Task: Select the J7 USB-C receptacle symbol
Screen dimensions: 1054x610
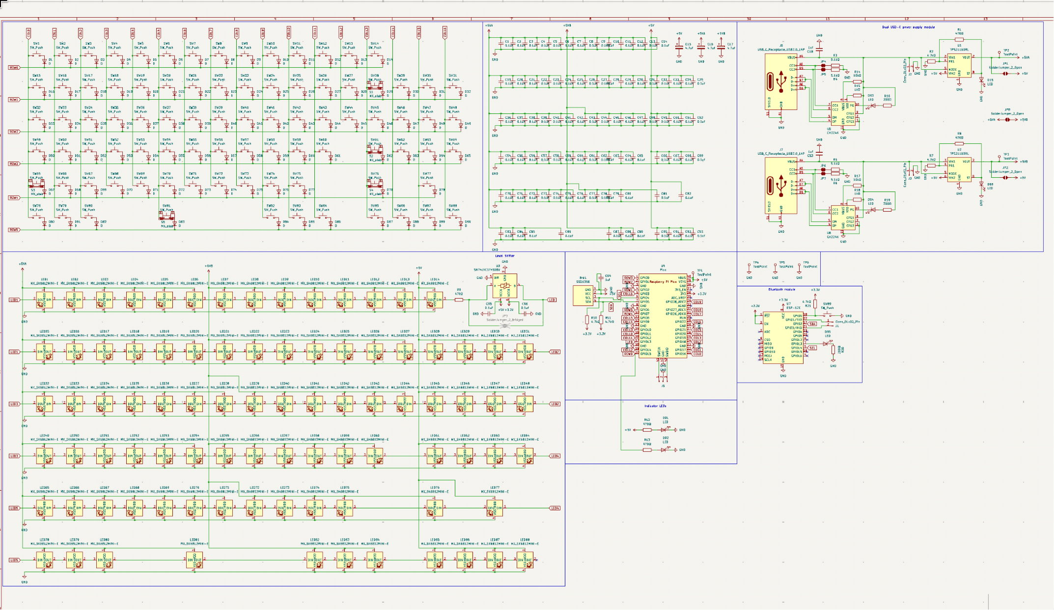Action: (x=780, y=186)
